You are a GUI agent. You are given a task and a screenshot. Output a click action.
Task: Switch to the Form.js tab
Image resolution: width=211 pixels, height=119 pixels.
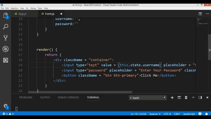[50, 14]
